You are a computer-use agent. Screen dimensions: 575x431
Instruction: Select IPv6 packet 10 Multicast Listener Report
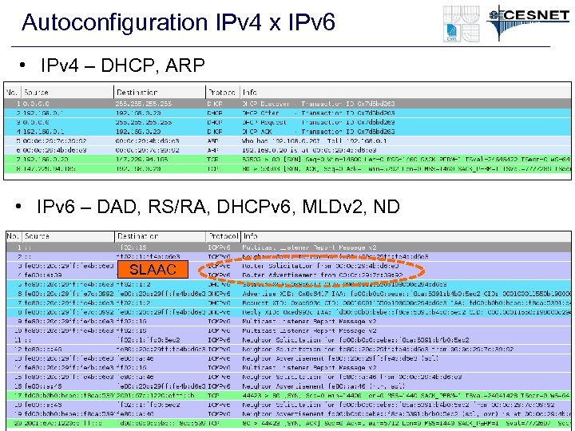[x=288, y=330]
